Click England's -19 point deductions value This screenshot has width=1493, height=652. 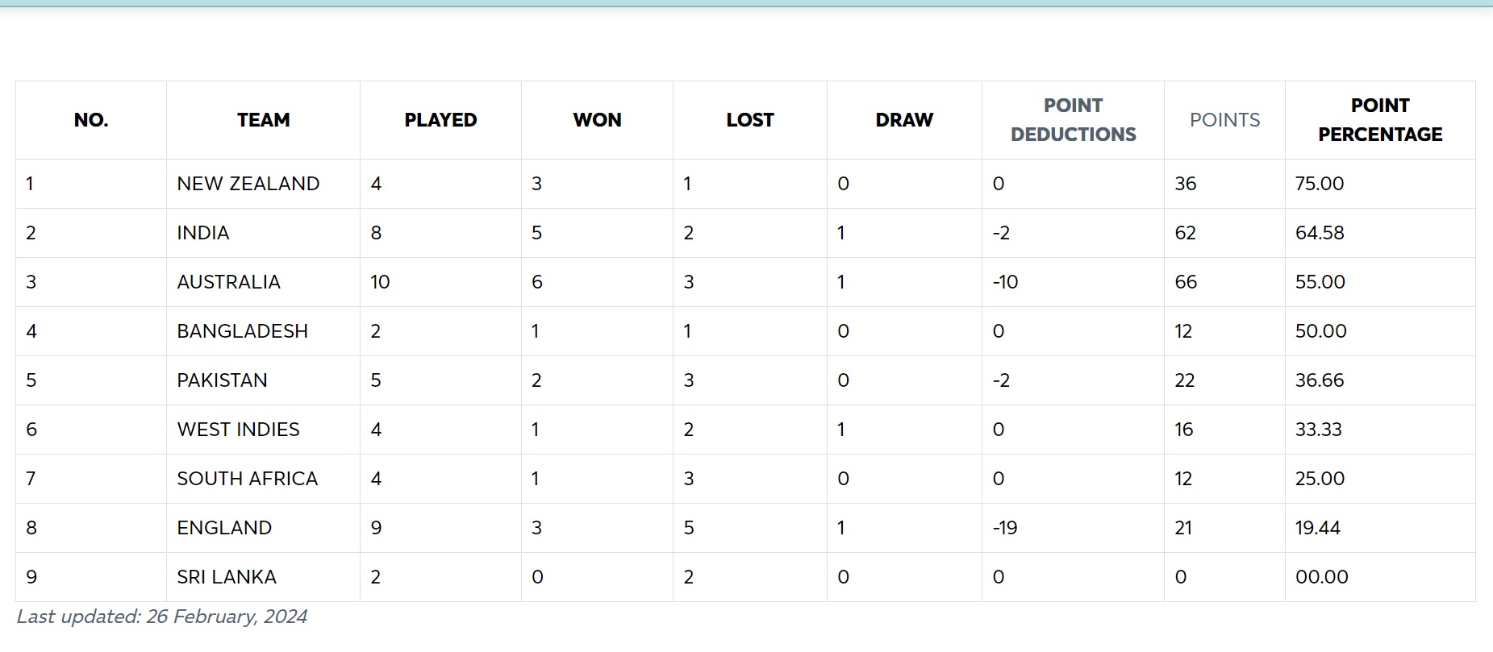coord(1005,528)
